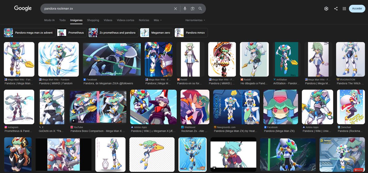
Task: Open the Facebook Pandora de Megaman ZX/A image
Action: [x=112, y=59]
